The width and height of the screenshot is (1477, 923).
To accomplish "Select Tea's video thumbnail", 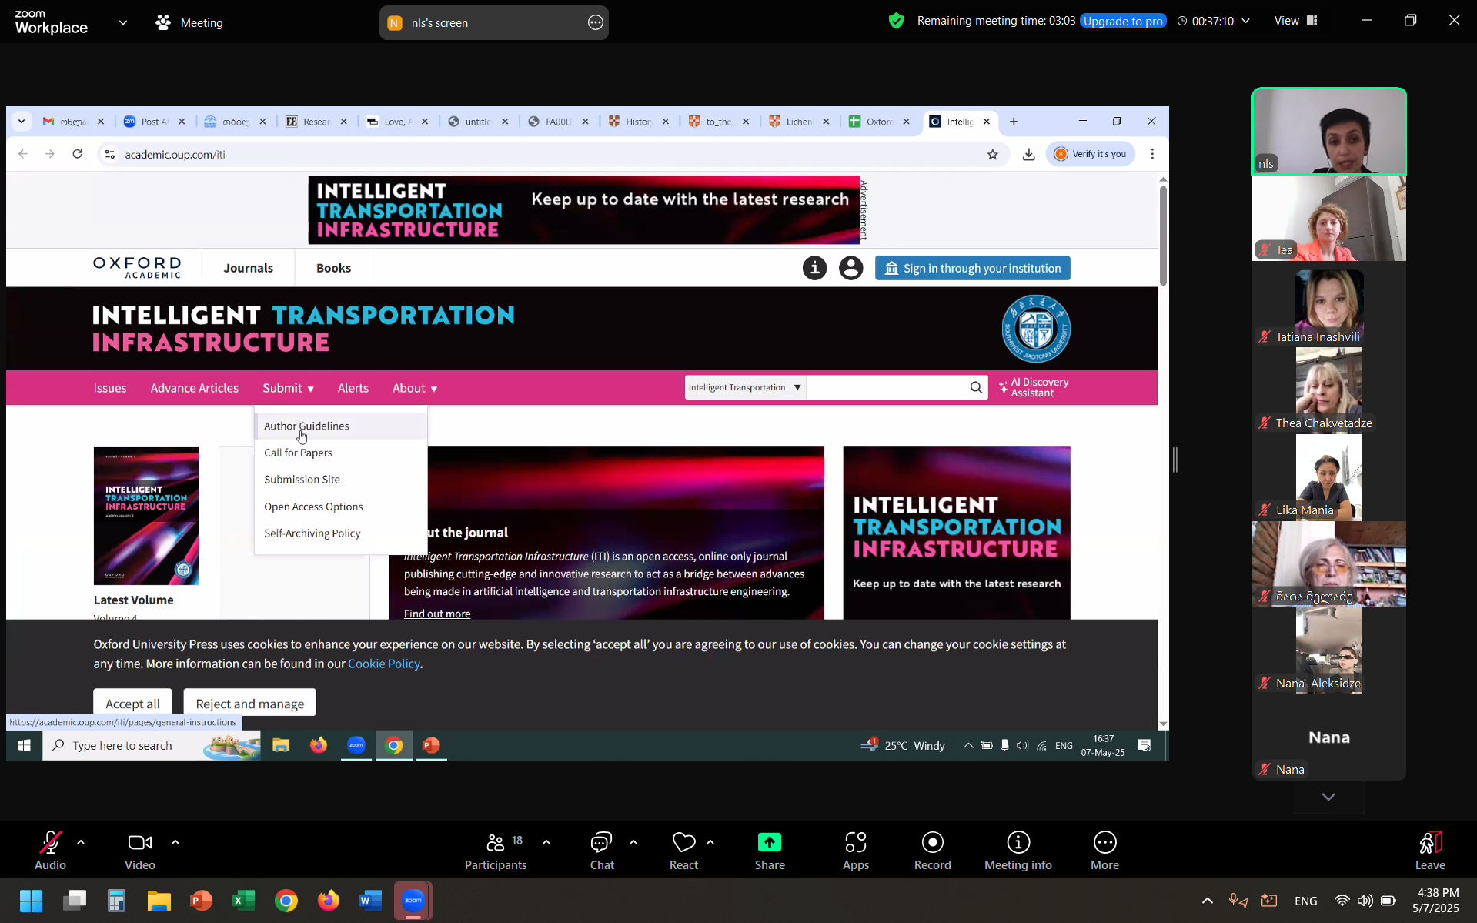I will [1328, 218].
